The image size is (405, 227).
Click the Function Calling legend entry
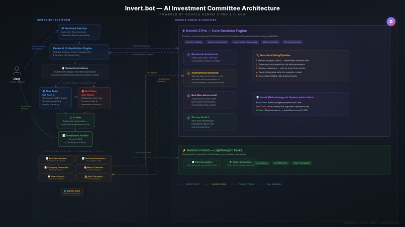[x=215, y=184]
